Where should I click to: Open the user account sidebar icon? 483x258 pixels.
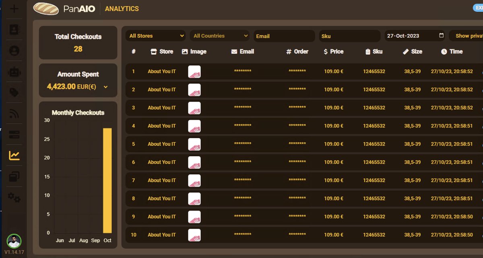(14, 51)
